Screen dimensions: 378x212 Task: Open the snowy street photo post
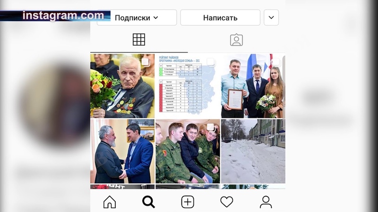click(253, 151)
